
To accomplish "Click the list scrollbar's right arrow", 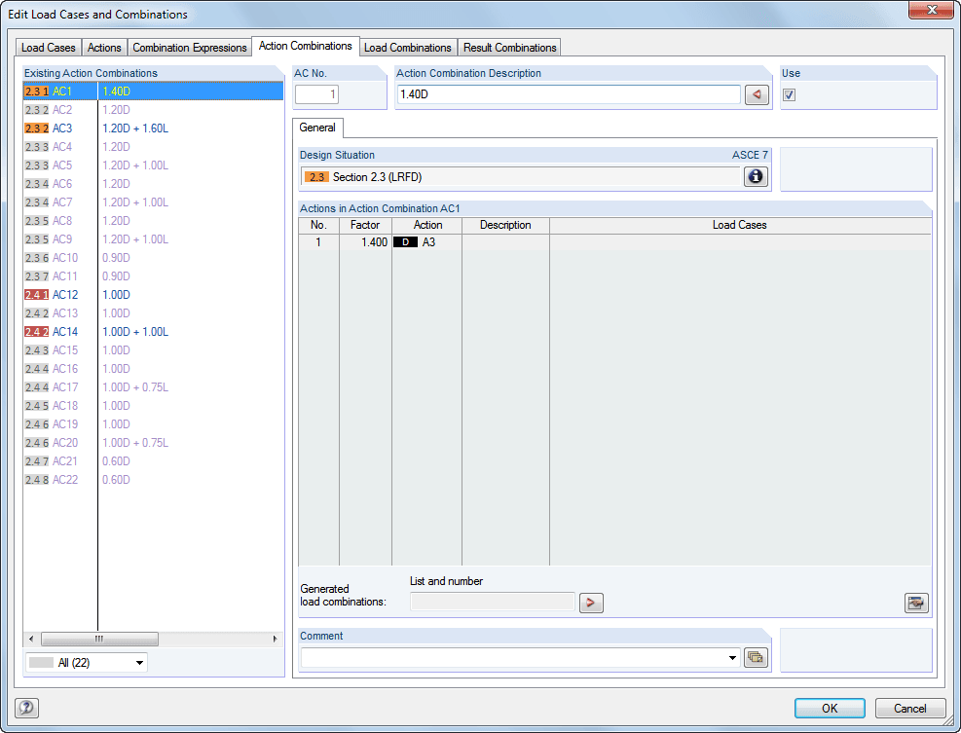I will [276, 639].
